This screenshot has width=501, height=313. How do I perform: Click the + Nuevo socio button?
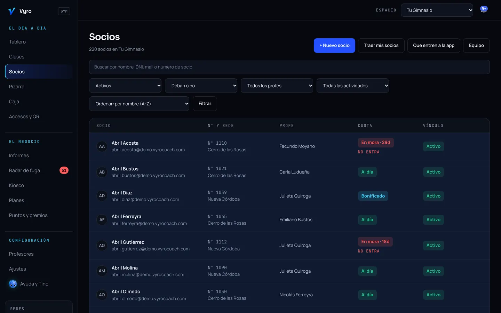pyautogui.click(x=334, y=46)
